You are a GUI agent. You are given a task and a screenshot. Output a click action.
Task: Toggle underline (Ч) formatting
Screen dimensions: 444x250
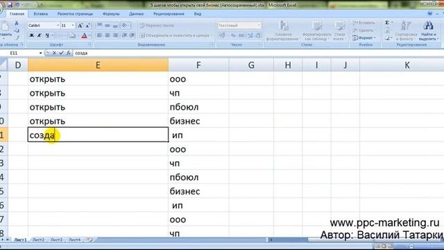pos(47,35)
